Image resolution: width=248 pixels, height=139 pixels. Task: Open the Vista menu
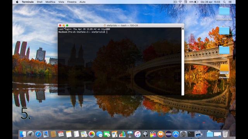coord(61,2)
